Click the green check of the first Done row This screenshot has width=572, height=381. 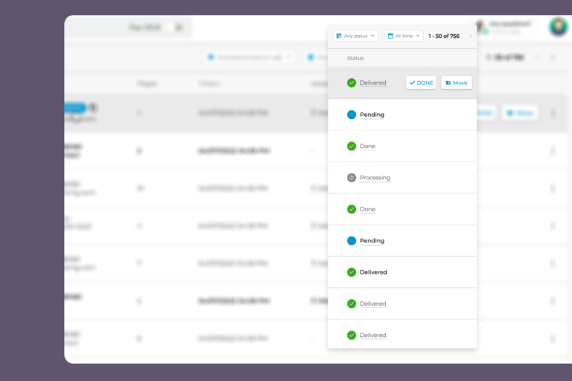coord(352,146)
